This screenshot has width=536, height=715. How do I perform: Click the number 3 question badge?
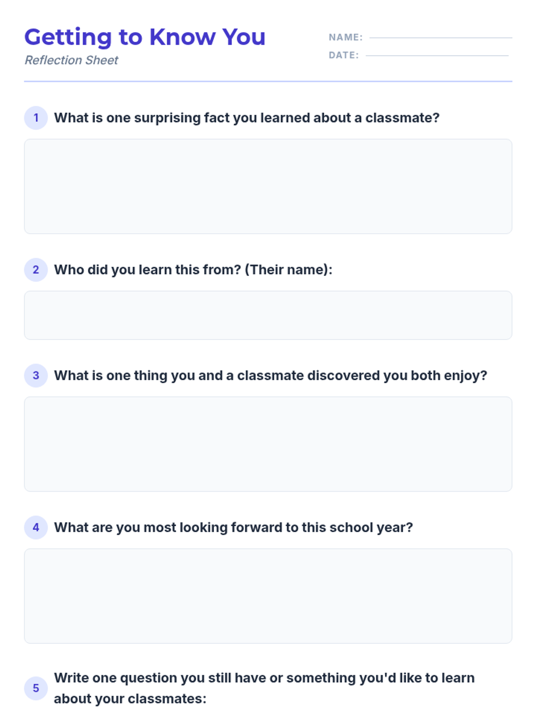tap(36, 375)
